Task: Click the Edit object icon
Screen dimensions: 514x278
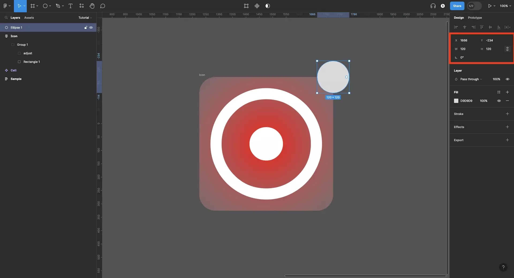Action: click(246, 6)
